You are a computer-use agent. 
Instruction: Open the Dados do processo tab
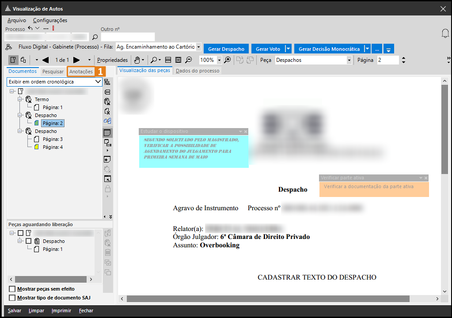click(x=198, y=71)
